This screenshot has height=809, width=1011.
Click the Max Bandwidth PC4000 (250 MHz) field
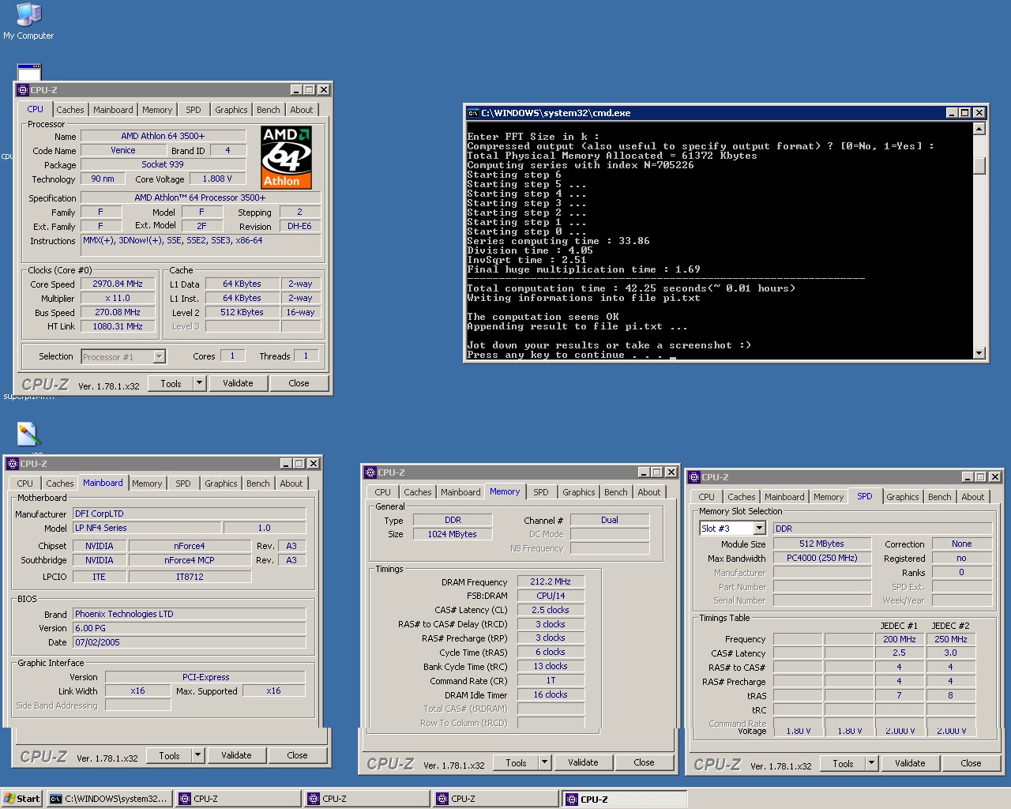click(821, 558)
